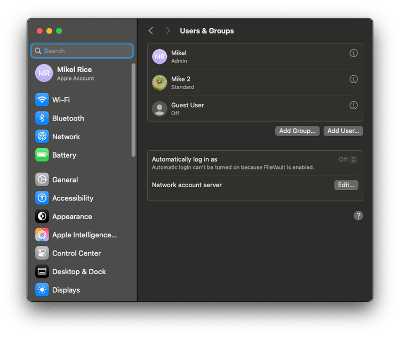Click the Displays sun icon
Image resolution: width=400 pixels, height=337 pixels.
(42, 290)
